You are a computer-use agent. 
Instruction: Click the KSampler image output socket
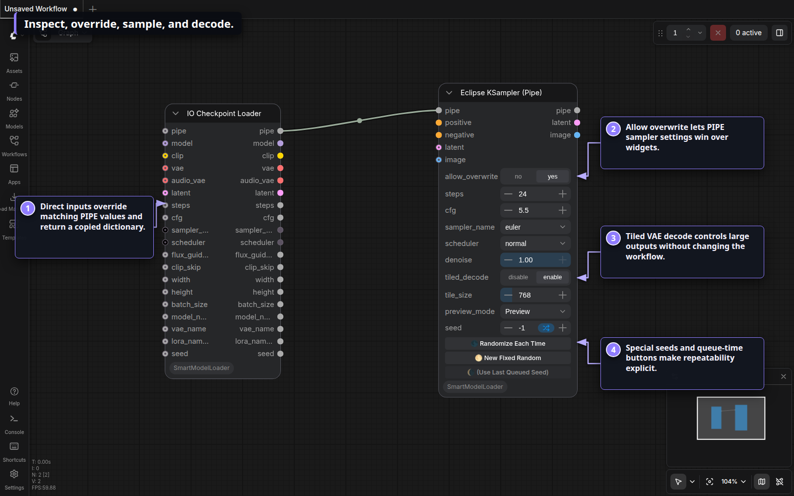click(x=577, y=135)
